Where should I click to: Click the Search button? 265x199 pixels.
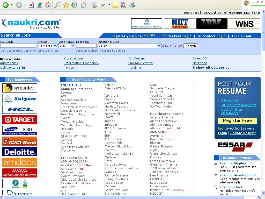191,46
